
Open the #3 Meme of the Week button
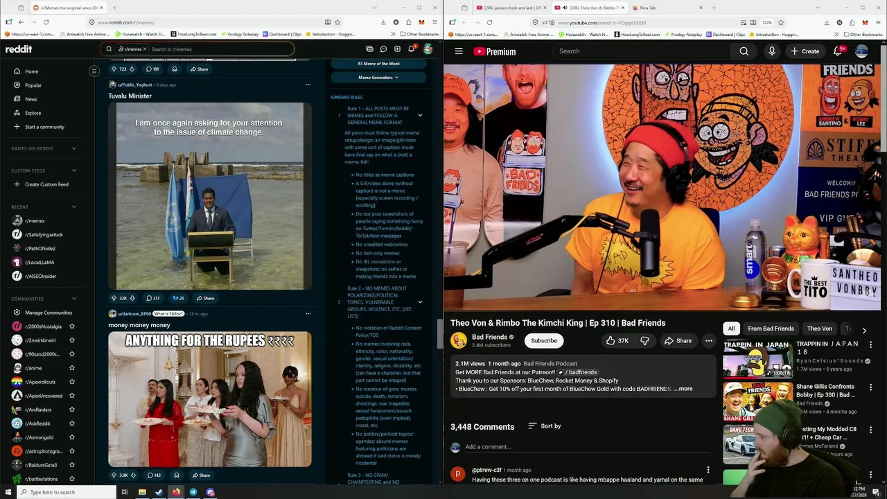click(378, 64)
